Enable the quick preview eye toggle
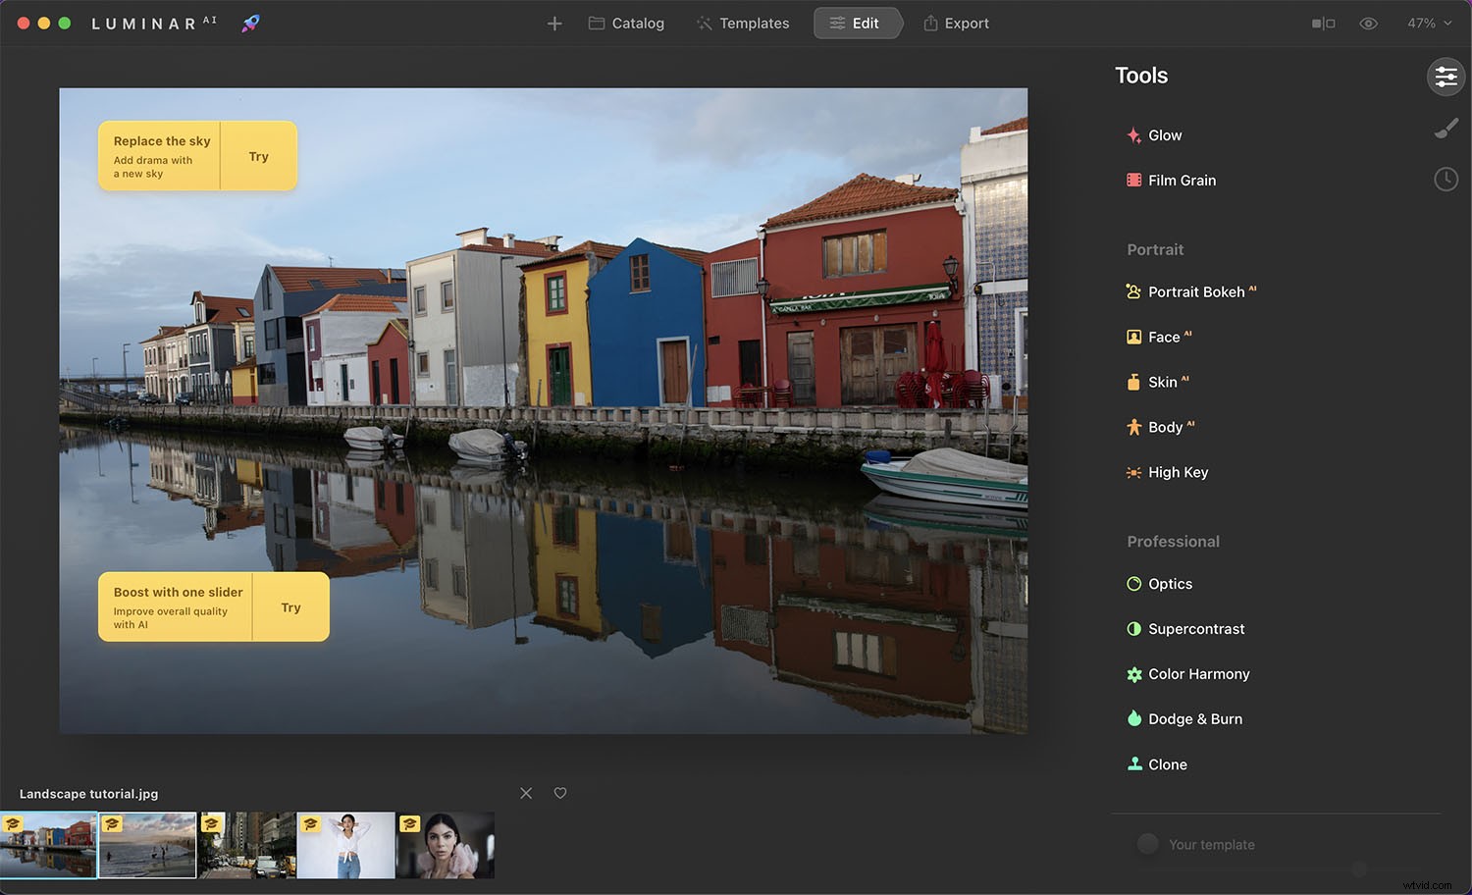The image size is (1472, 895). click(x=1369, y=23)
